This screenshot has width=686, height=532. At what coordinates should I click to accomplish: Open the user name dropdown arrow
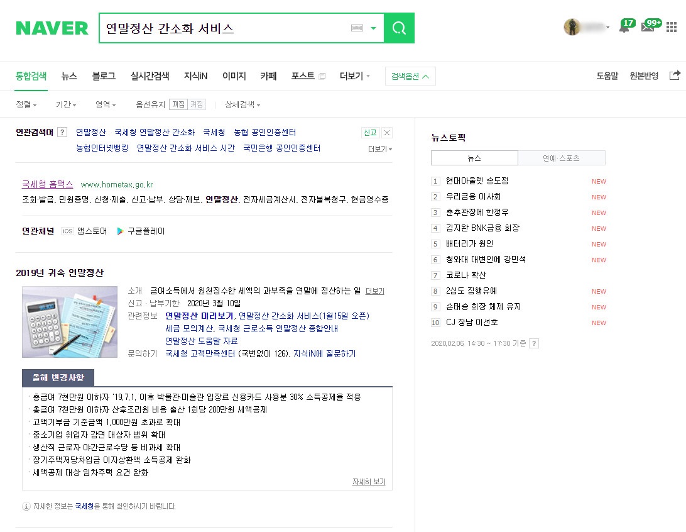coord(607,28)
